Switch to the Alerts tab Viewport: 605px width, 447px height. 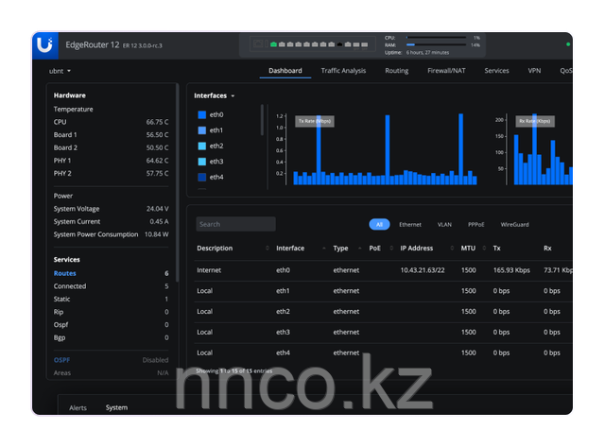click(x=78, y=407)
